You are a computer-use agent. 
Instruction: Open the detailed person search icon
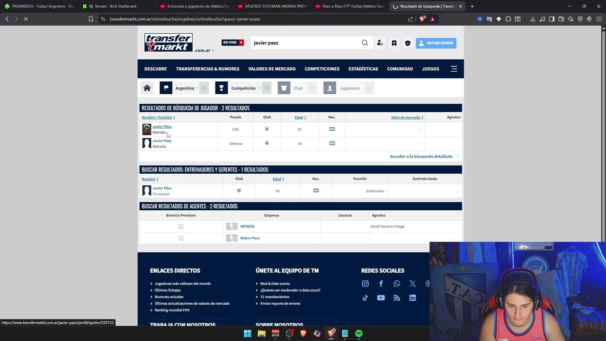pyautogui.click(x=380, y=43)
